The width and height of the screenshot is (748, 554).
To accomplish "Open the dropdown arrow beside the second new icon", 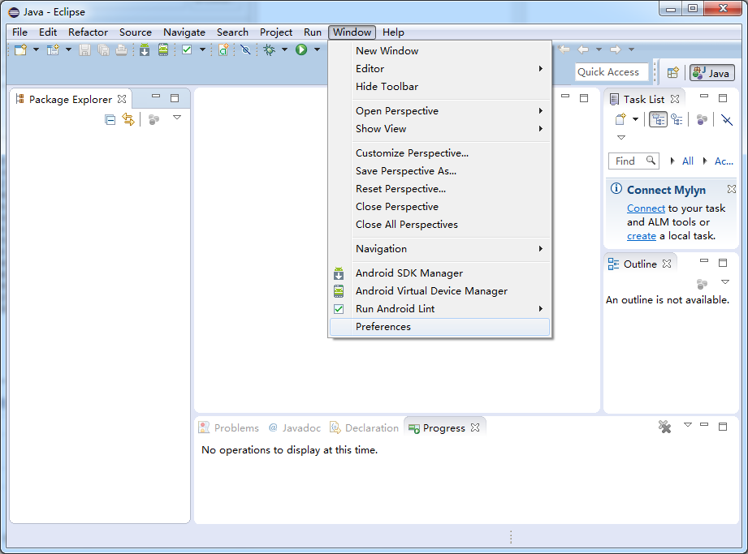I will 68,49.
